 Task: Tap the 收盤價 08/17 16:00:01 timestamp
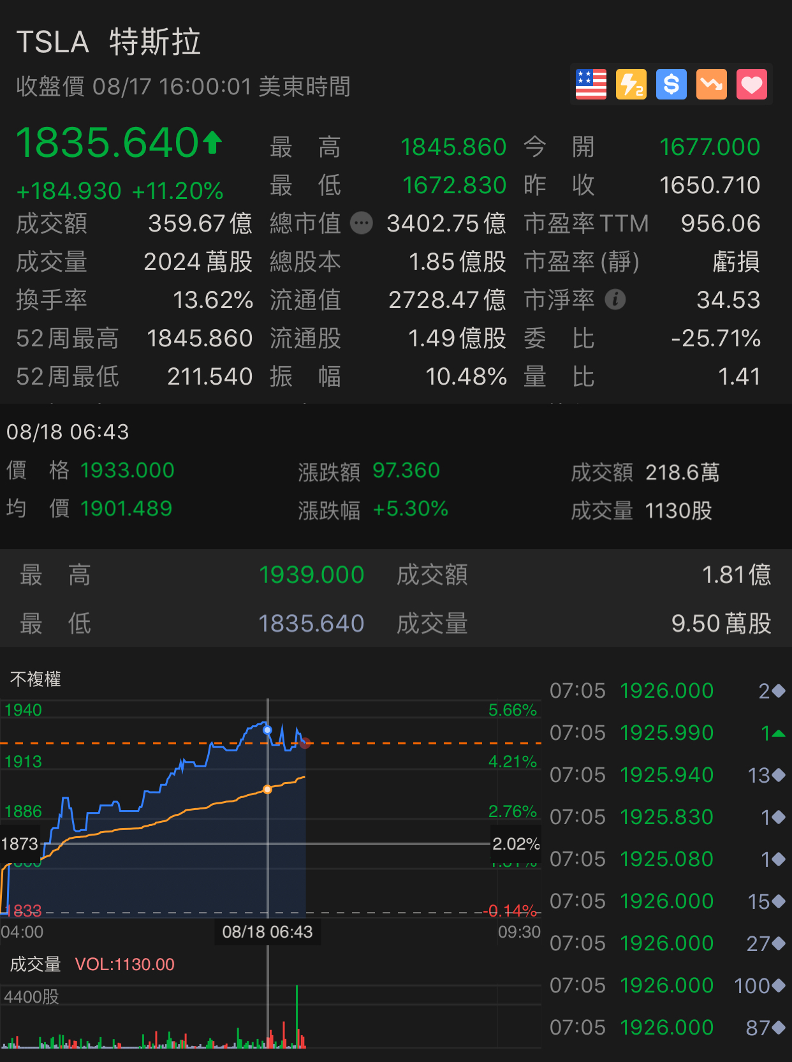tap(184, 86)
